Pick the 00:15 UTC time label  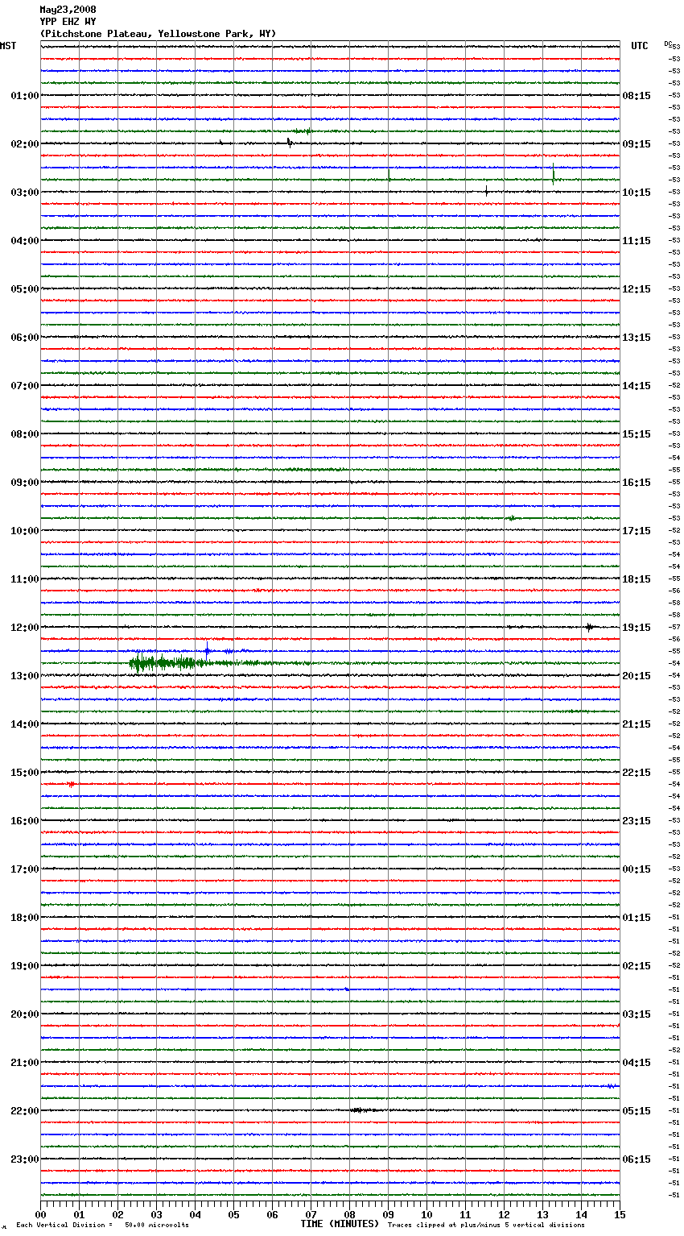[x=637, y=869]
